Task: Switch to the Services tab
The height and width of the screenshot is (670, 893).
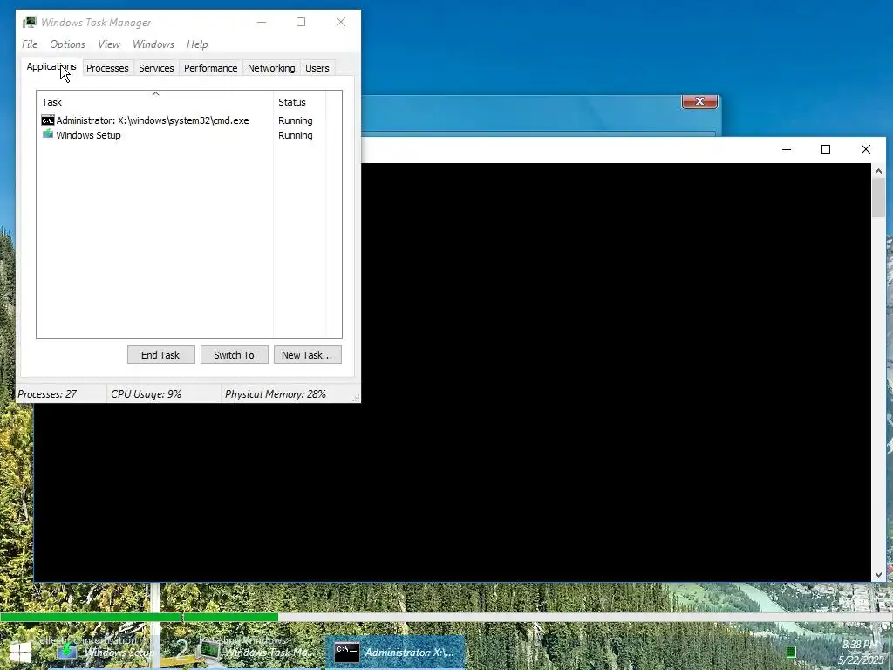Action: (x=156, y=68)
